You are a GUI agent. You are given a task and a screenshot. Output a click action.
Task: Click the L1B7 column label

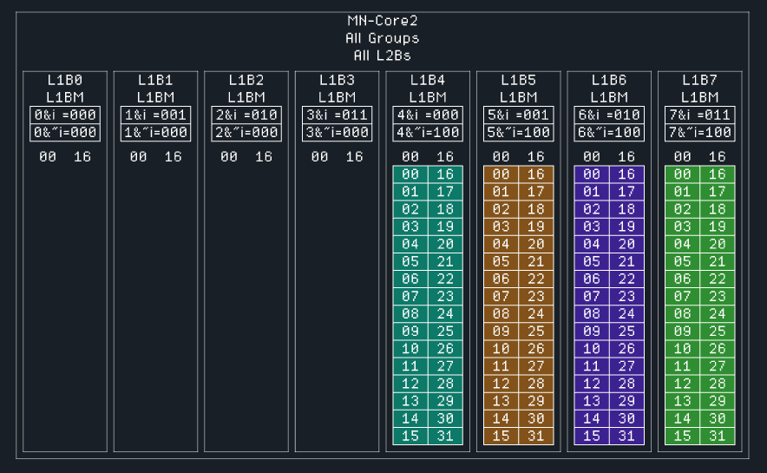coord(700,80)
